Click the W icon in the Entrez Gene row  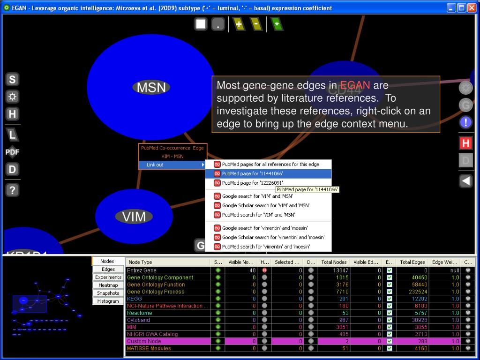(468, 270)
